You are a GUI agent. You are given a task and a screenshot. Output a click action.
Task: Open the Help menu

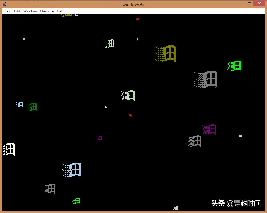[x=60, y=11]
